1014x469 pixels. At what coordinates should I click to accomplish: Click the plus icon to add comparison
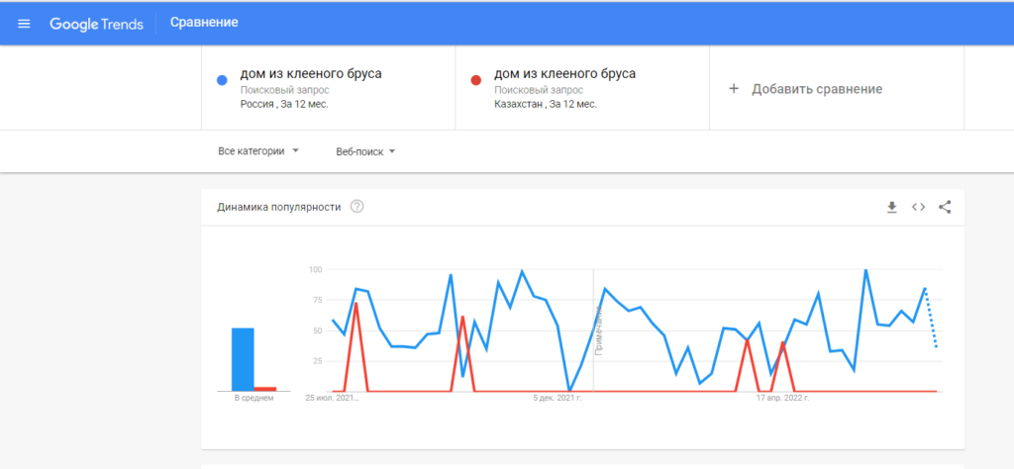[734, 89]
